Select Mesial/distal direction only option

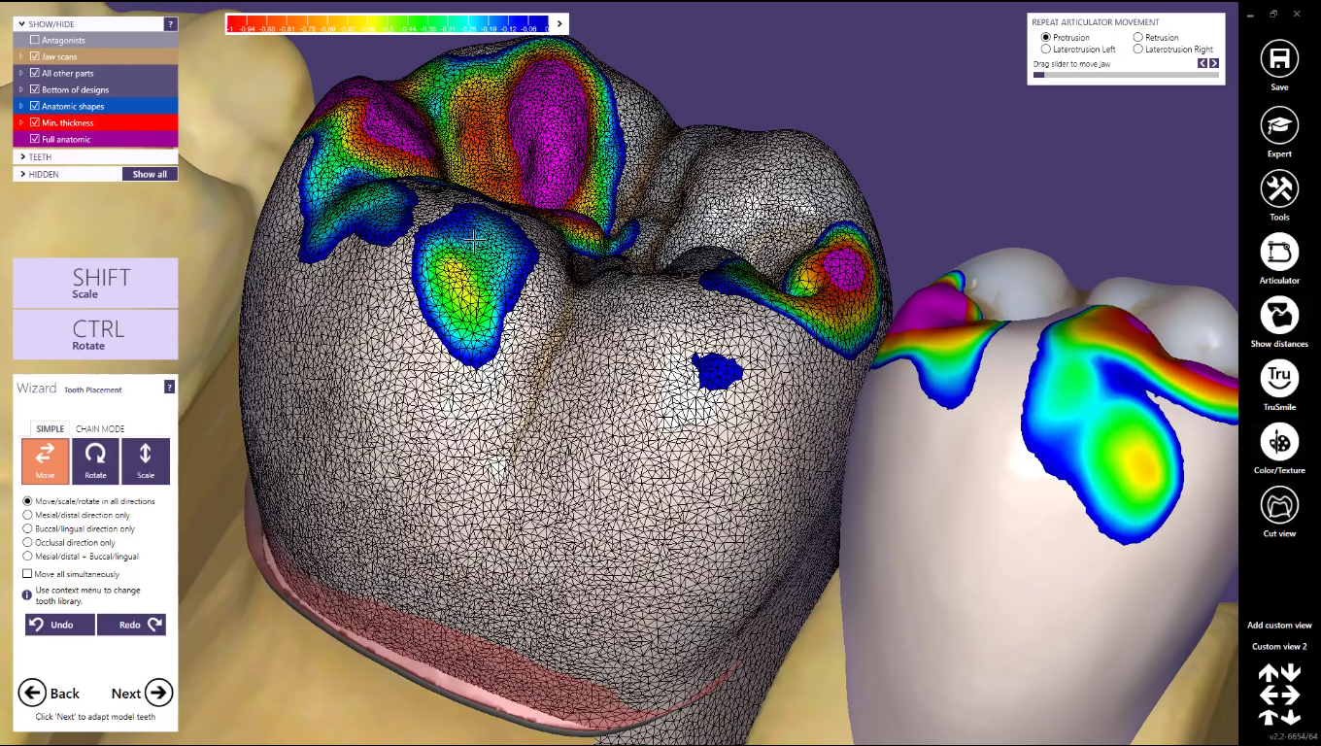point(27,515)
